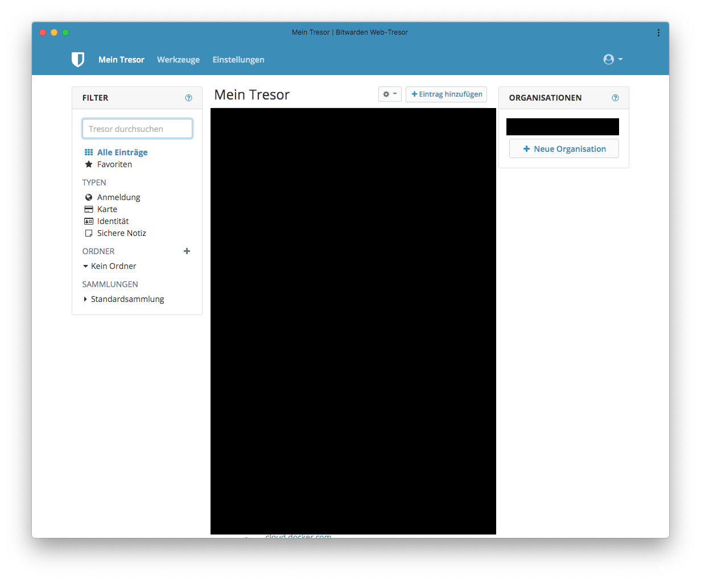
Task: Click the help icon in the Filter panel
Action: pyautogui.click(x=188, y=98)
